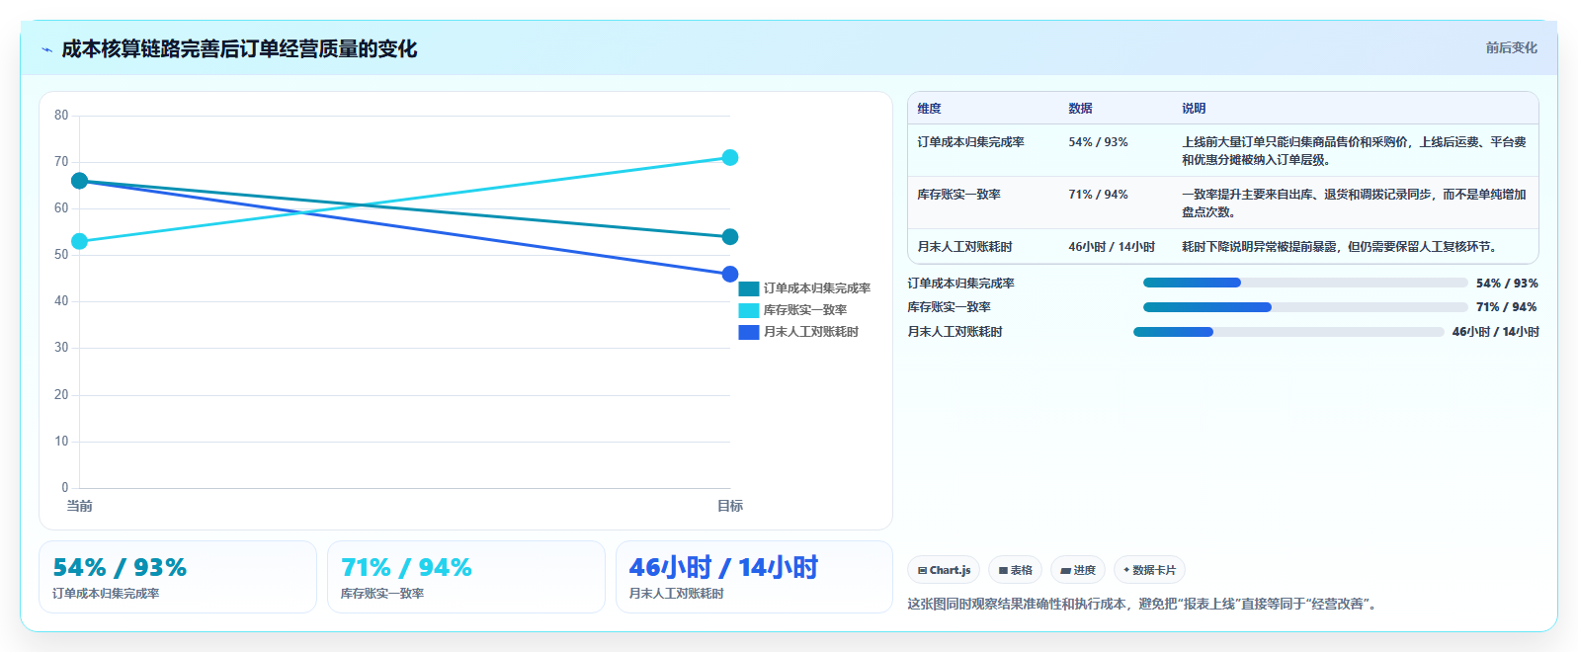Click table value 54% / 93%

(x=1098, y=142)
